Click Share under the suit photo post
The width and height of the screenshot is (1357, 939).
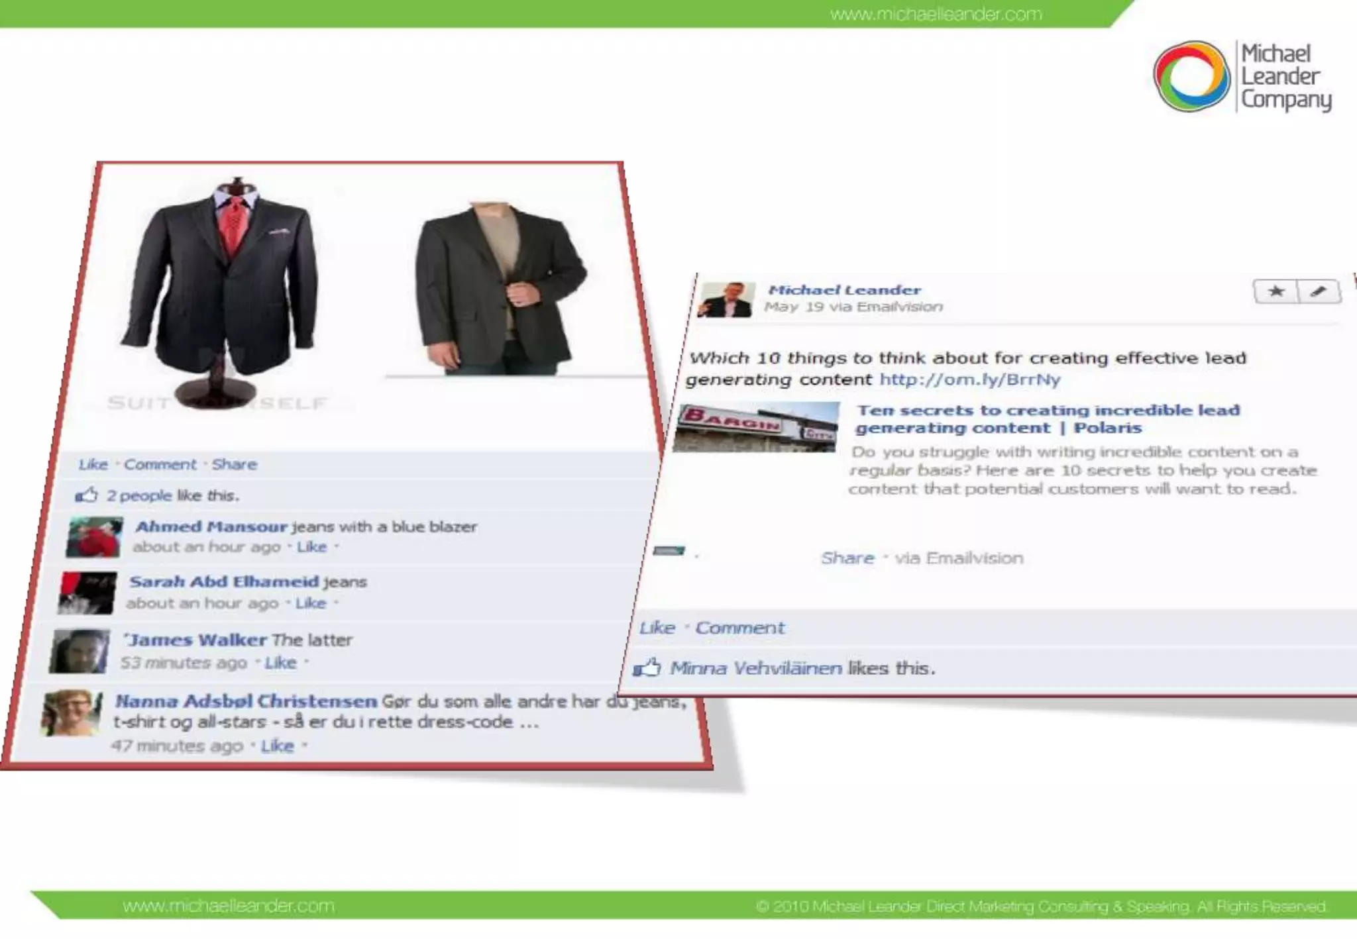(x=234, y=464)
